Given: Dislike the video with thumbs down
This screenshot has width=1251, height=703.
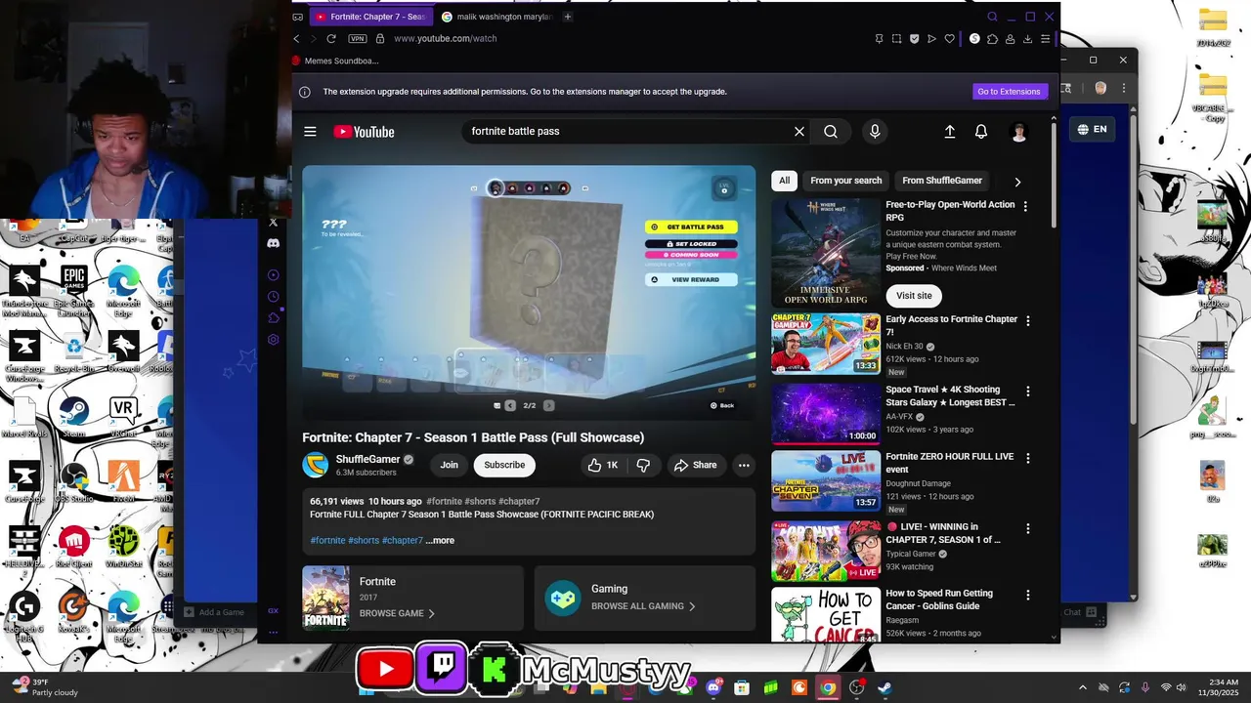Looking at the screenshot, I should (x=643, y=465).
